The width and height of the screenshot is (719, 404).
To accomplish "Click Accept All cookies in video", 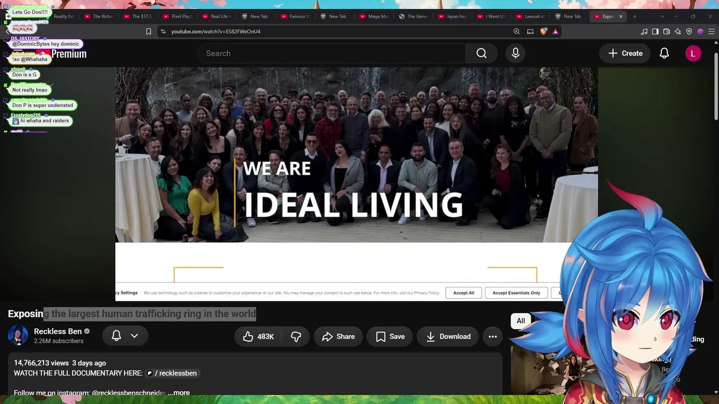I will [463, 293].
